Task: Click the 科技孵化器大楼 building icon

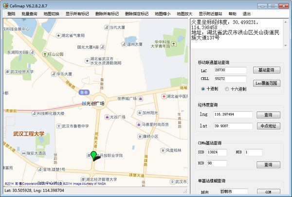Action: pos(34,113)
